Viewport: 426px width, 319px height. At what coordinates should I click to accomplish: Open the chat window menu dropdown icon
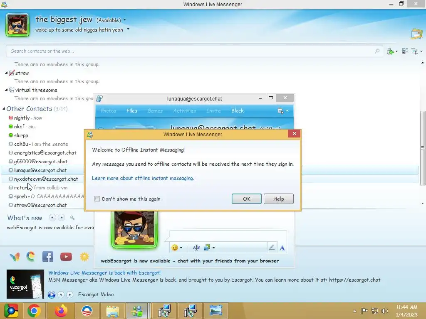pos(282,111)
